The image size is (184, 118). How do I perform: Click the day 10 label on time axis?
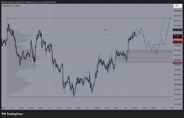click(126, 108)
